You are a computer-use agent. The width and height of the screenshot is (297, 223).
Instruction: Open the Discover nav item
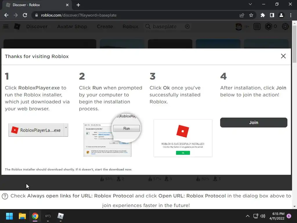pos(37,26)
